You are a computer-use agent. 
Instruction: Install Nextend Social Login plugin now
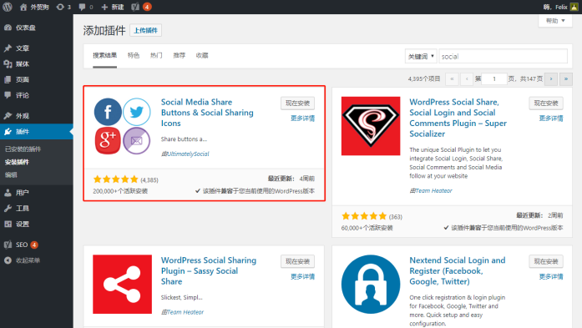pyautogui.click(x=546, y=261)
